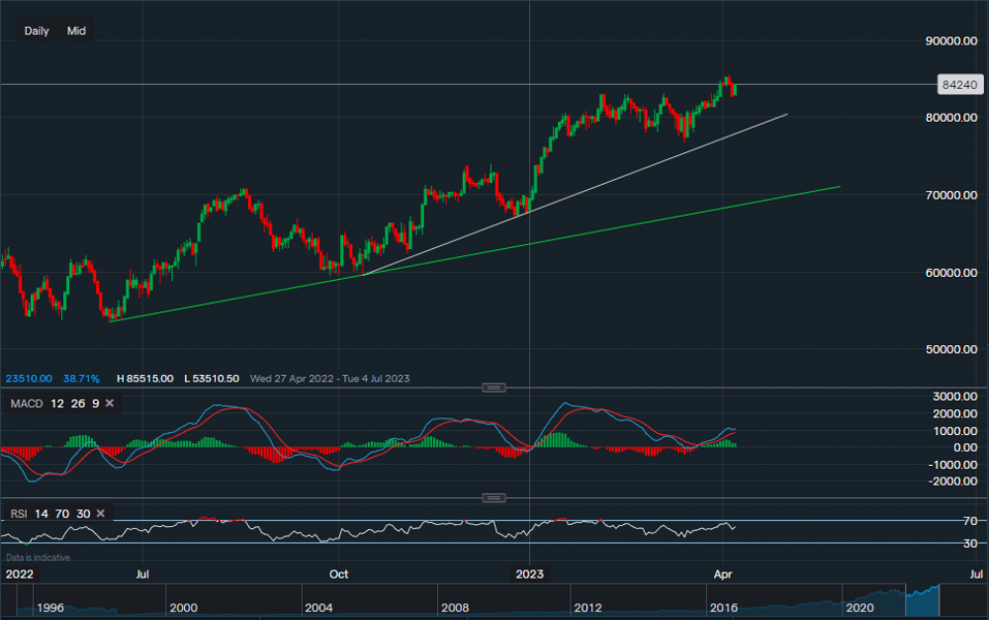
Task: Click the 38.71% range change value
Action: 79,379
